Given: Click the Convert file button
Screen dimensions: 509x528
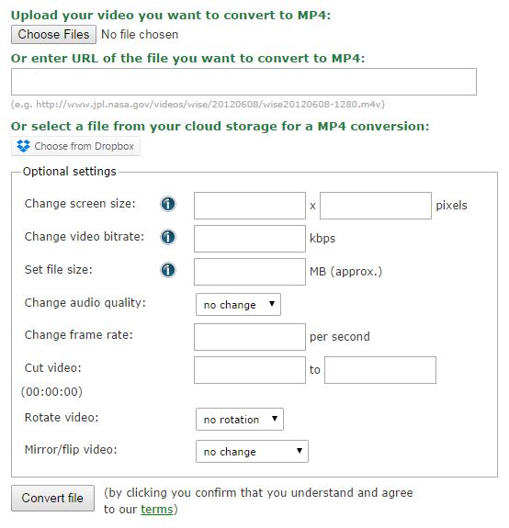Looking at the screenshot, I should (x=52, y=499).
